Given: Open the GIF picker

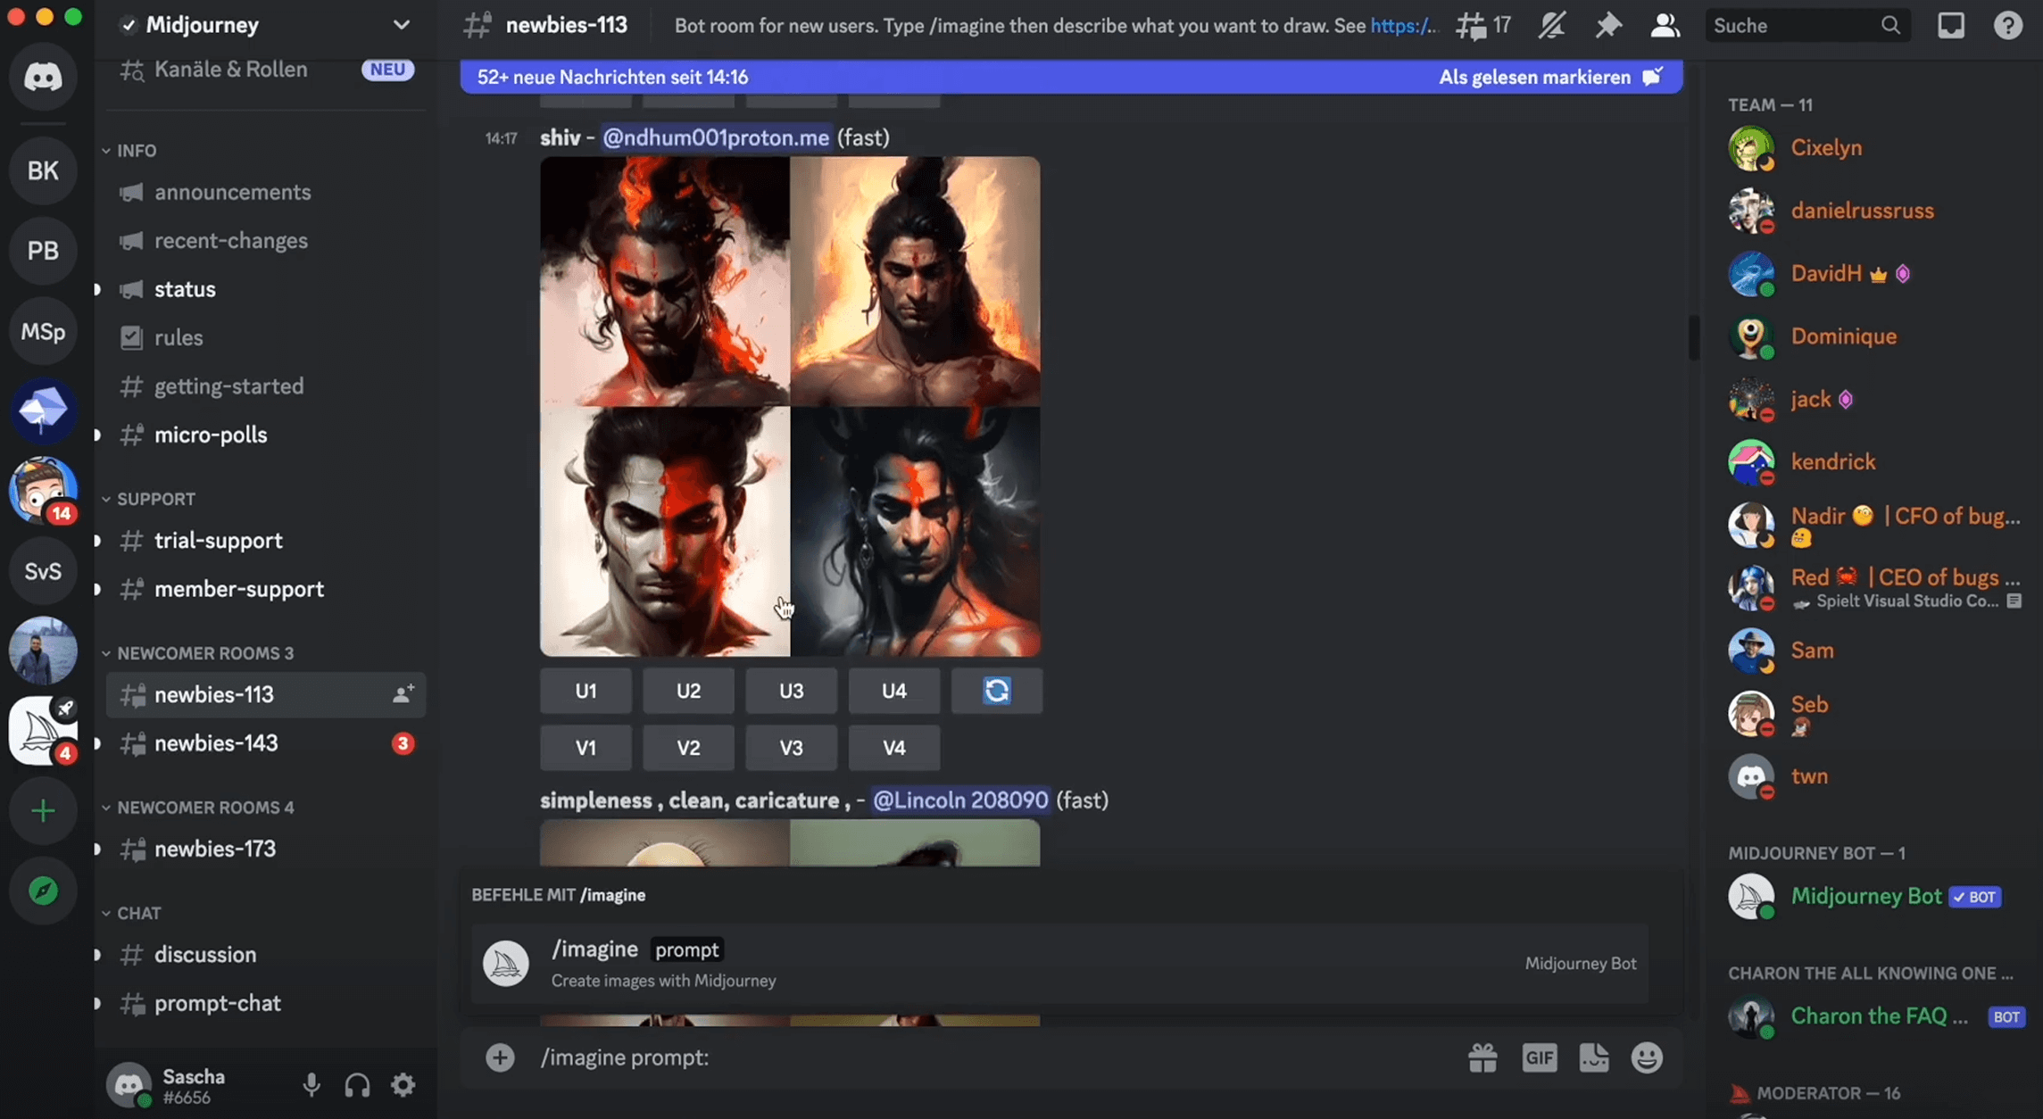Looking at the screenshot, I should (1539, 1057).
